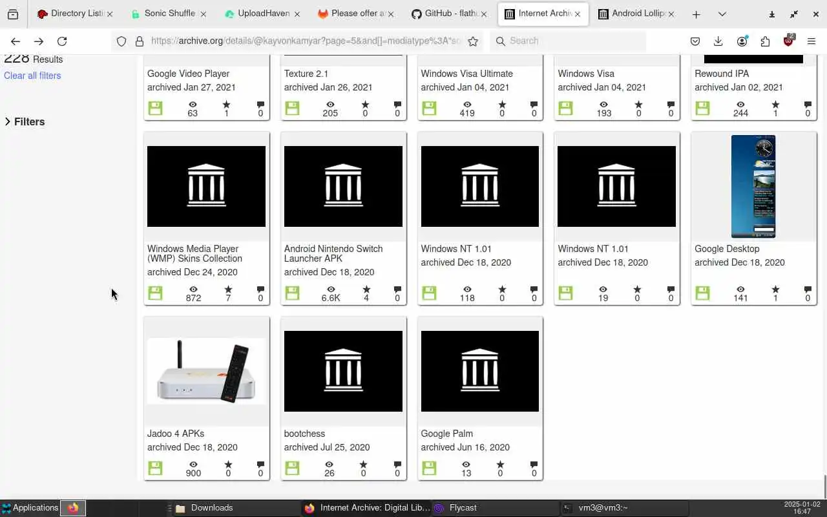Expand the Filters section
The height and width of the screenshot is (517, 827).
click(25, 121)
